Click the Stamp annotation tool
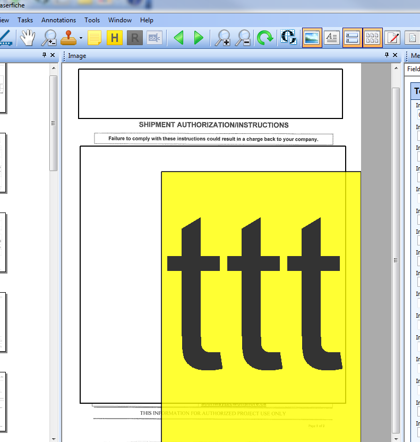The image size is (420, 442). (68, 38)
